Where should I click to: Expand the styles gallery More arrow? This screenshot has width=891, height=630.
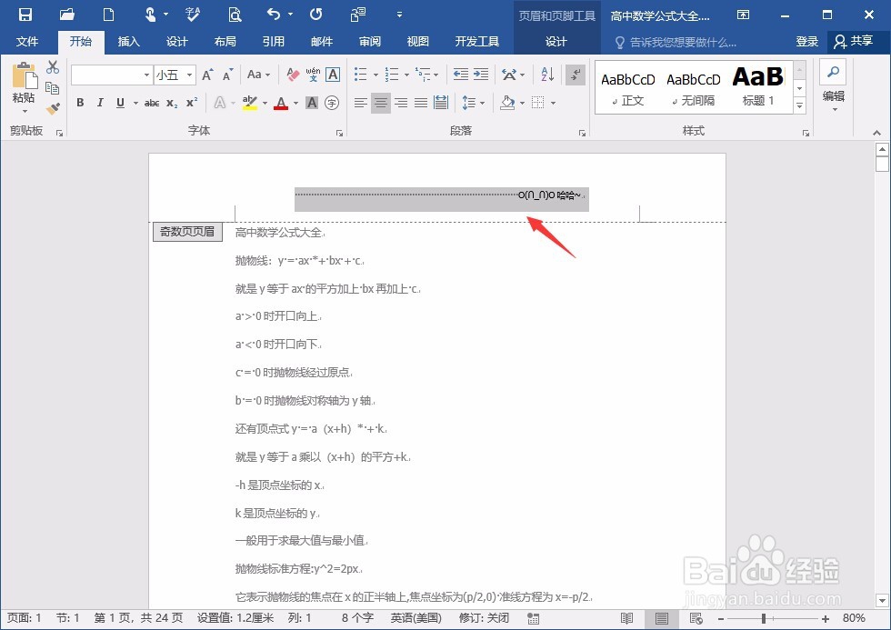point(799,105)
